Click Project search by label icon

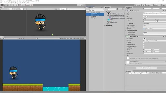pos(120,9)
